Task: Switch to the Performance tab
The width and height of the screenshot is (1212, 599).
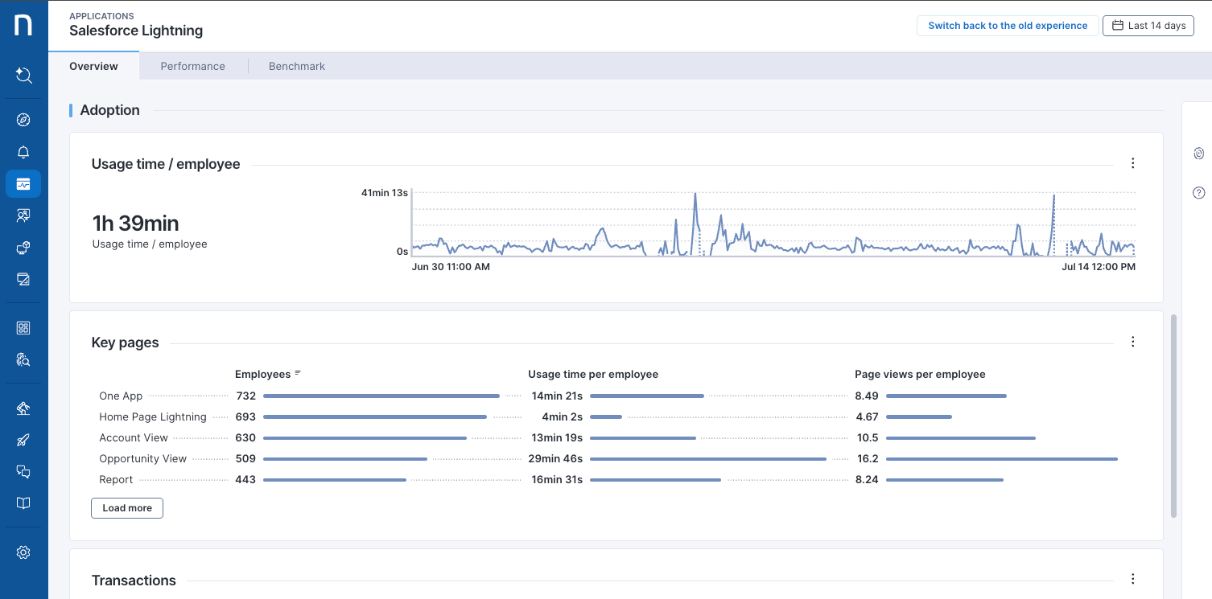Action: 192,66
